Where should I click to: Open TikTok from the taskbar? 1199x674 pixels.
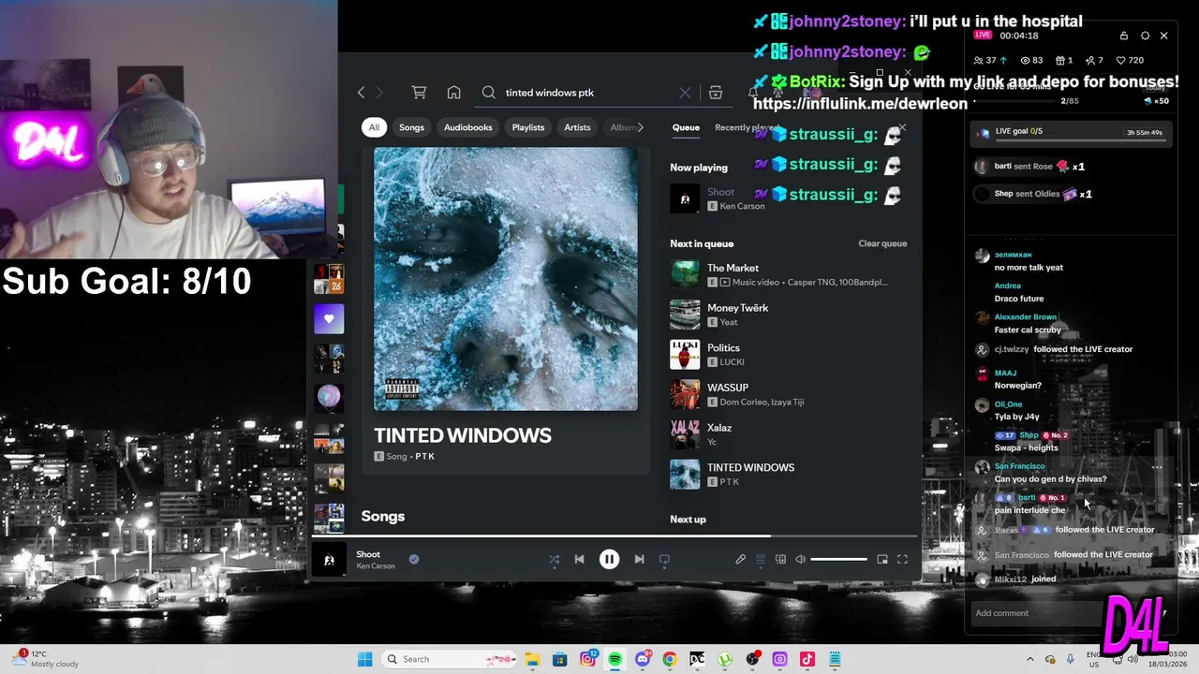807,659
